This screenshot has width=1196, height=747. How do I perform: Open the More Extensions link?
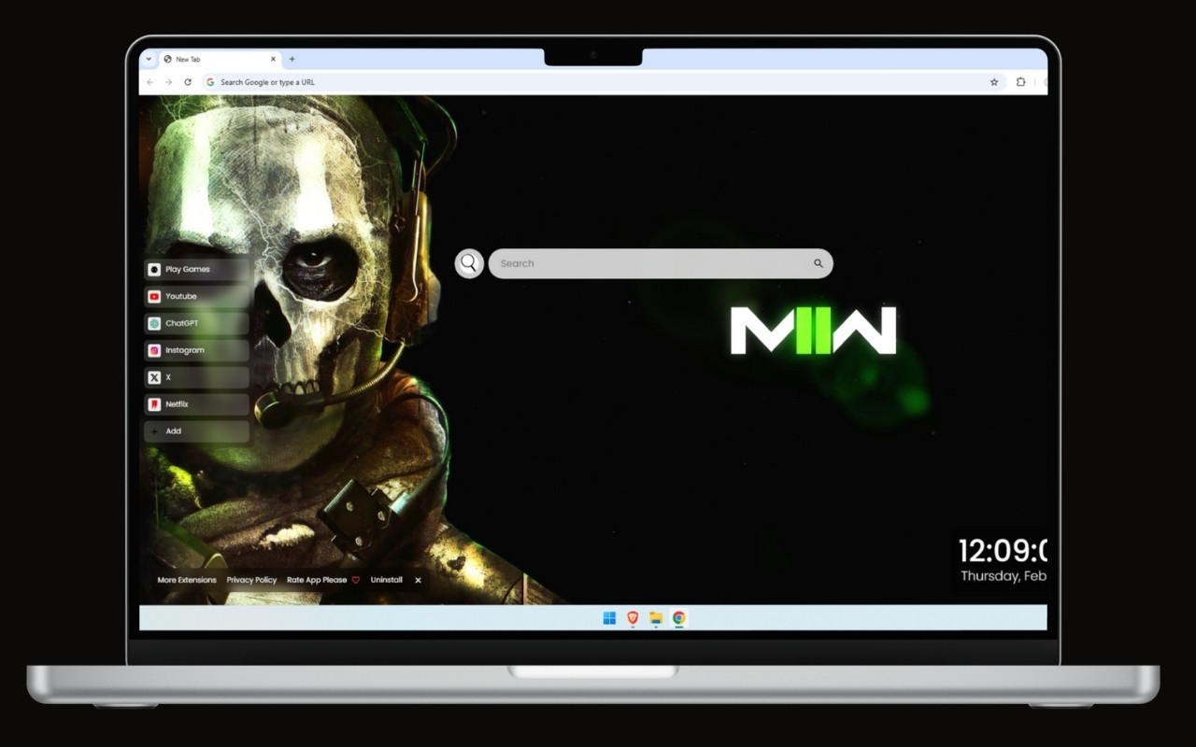pyautogui.click(x=187, y=580)
